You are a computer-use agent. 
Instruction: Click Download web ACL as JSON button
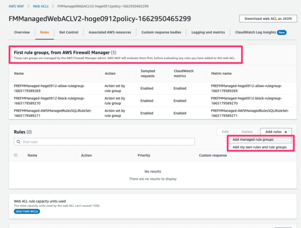tap(268, 19)
